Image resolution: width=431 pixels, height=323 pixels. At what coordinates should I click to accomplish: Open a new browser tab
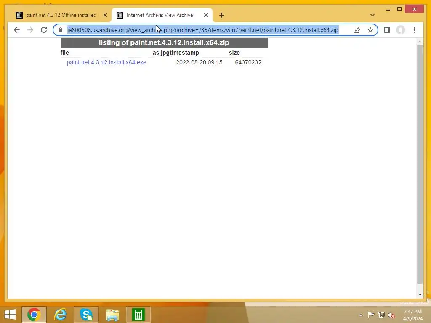(x=222, y=15)
